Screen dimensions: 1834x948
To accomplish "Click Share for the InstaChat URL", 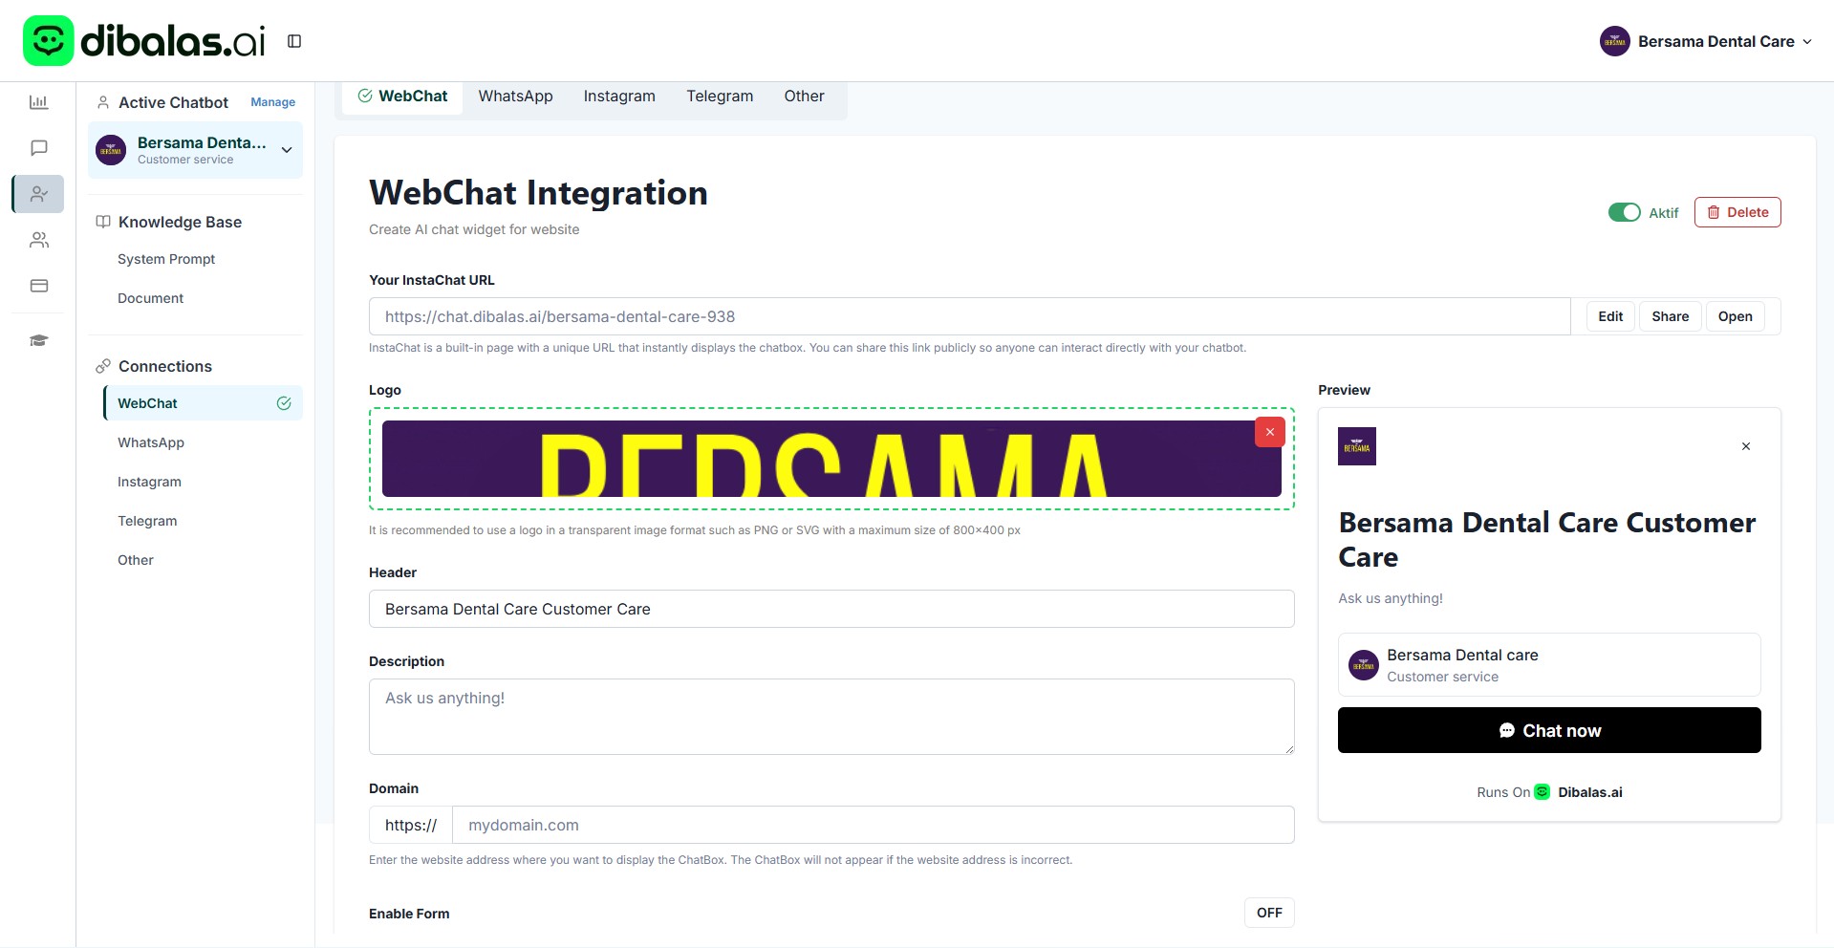I will coord(1670,316).
